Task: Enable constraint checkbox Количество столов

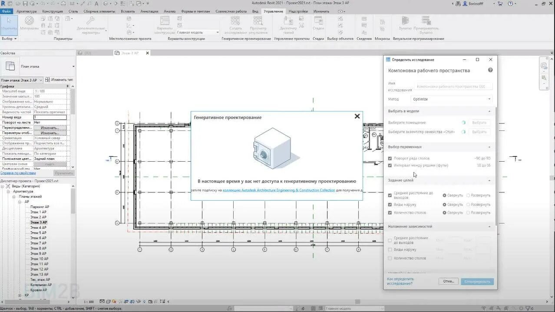Action: 390,258
